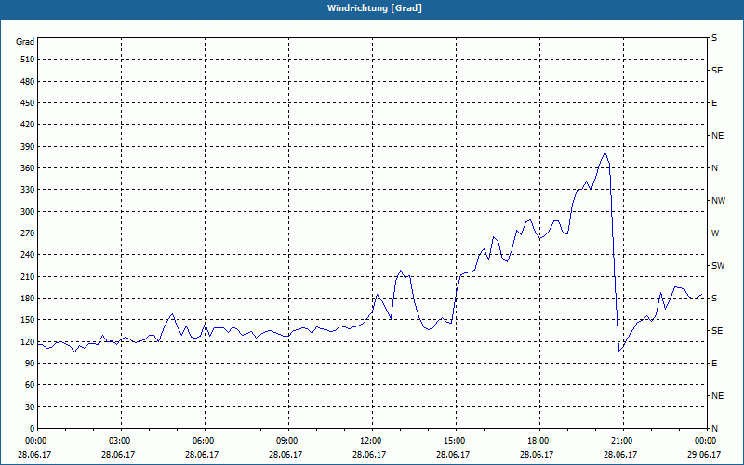
Task: Click the 28.06.17 date beneath 12:00
Action: 369,455
